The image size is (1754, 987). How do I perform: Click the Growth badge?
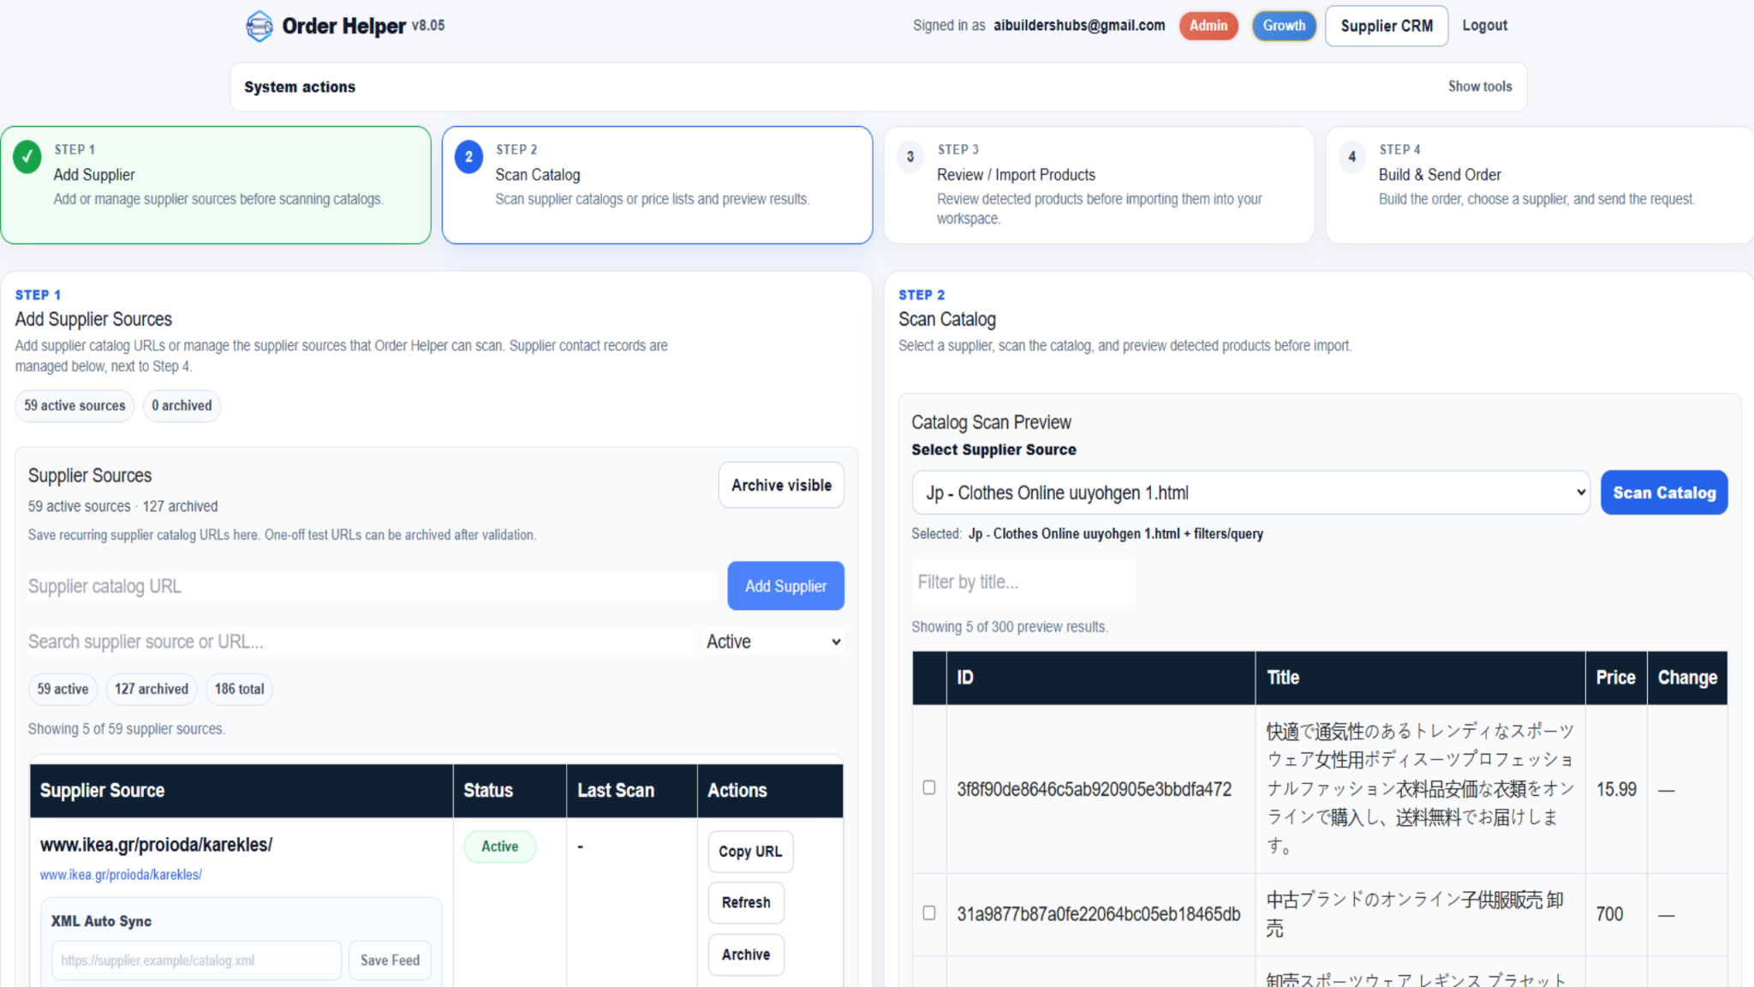(1284, 26)
